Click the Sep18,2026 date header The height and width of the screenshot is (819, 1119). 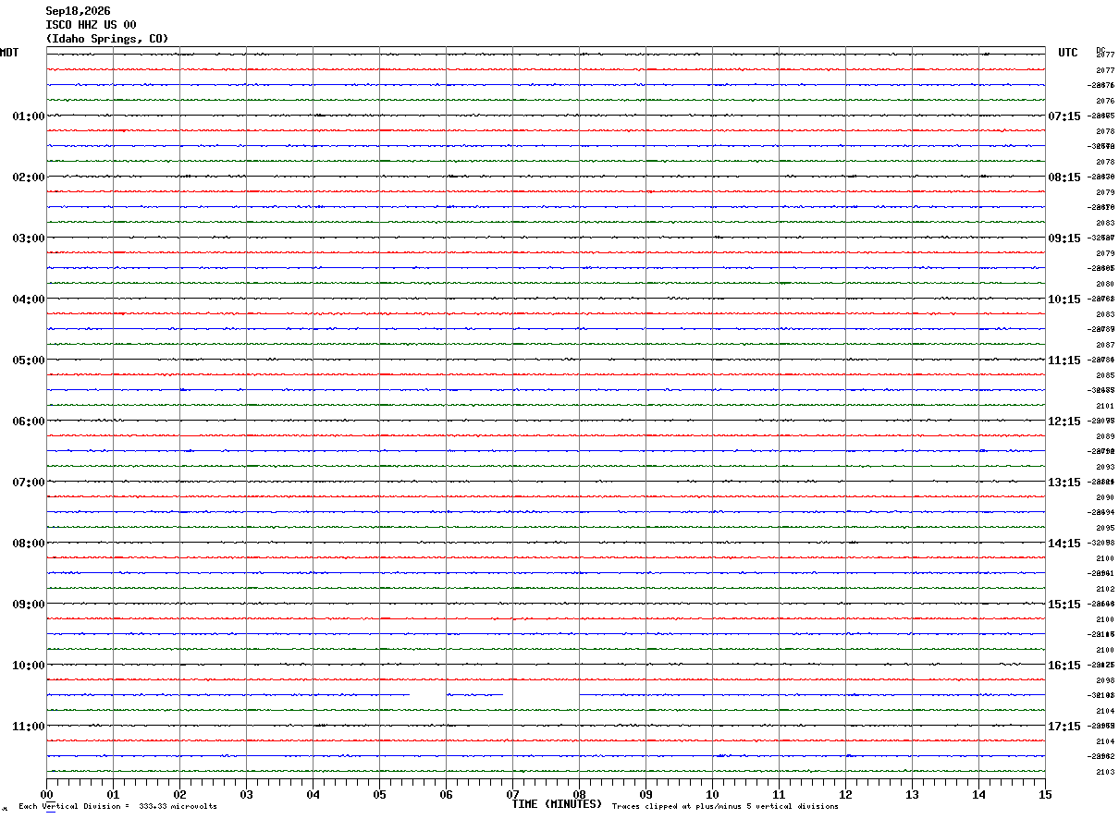coord(78,11)
